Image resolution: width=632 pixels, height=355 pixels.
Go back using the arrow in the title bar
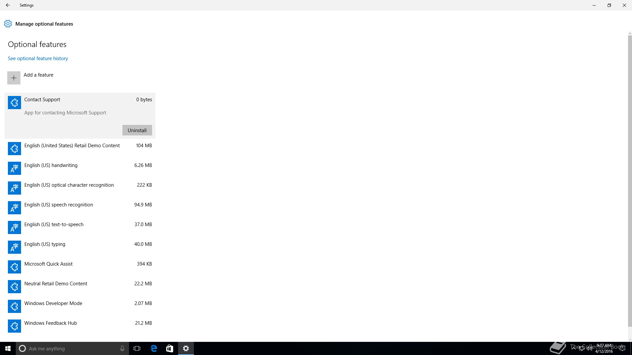point(8,5)
